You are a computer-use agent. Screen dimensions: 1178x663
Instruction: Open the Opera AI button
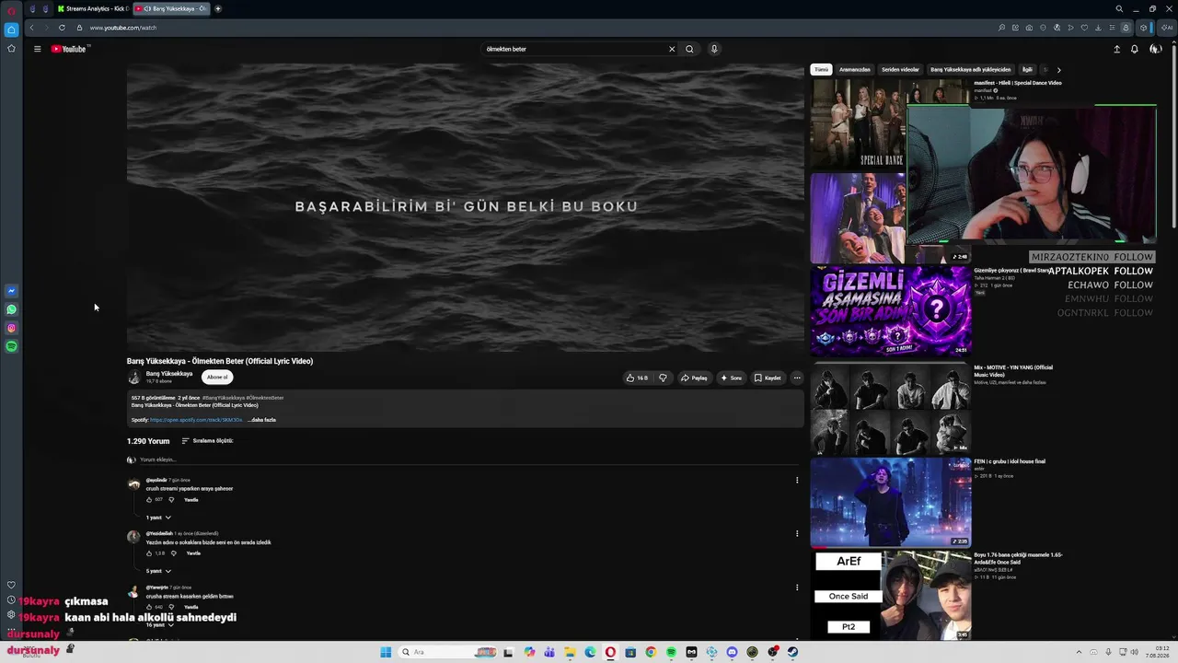point(1167,28)
